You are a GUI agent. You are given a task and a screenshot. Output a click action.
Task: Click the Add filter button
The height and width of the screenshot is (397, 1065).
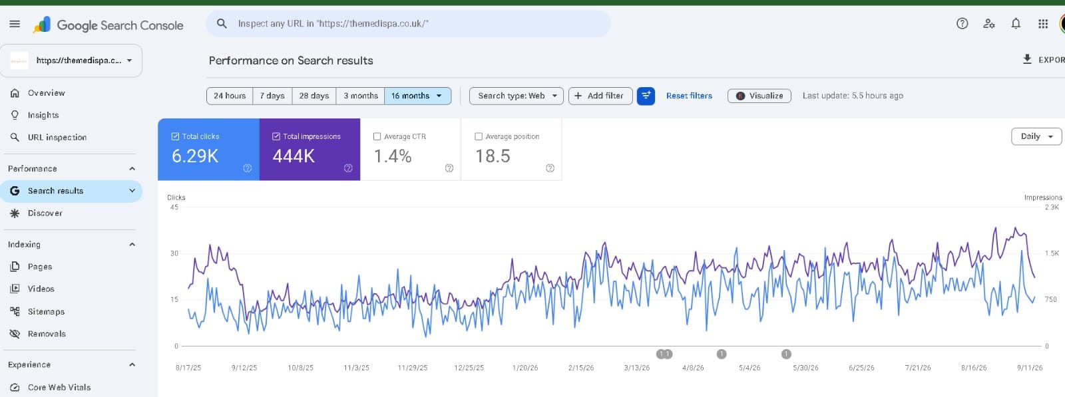[600, 96]
